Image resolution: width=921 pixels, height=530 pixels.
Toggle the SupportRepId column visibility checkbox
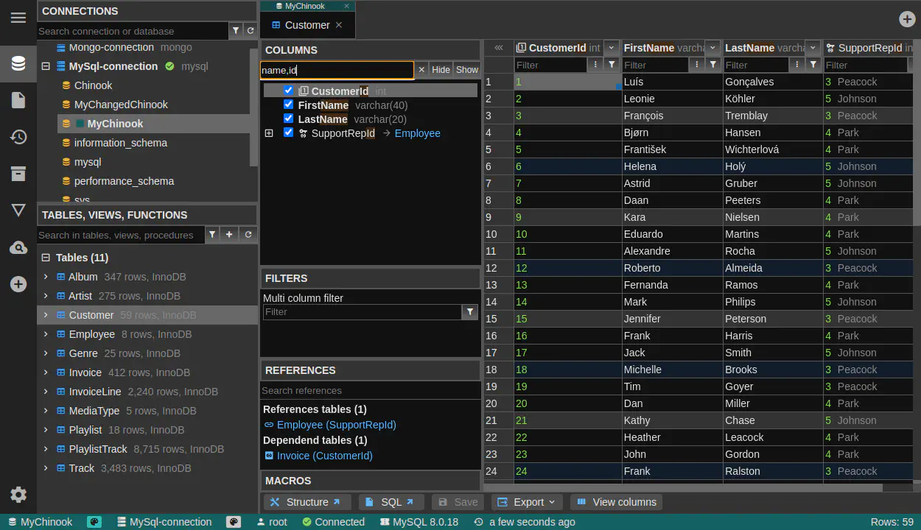point(287,132)
